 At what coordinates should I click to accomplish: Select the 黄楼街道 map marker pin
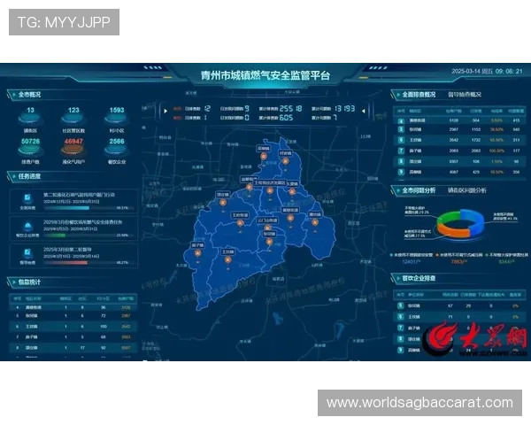point(290,218)
